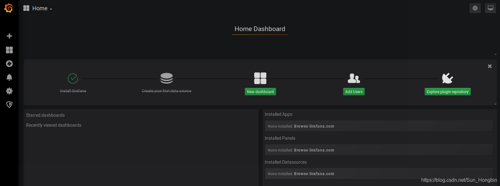This screenshot has height=186, width=500.
Task: Open dashboard settings gear at top right
Action: tap(475, 8)
